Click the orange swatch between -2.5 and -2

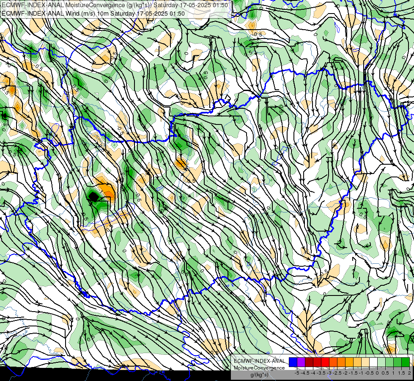[x=341, y=362]
